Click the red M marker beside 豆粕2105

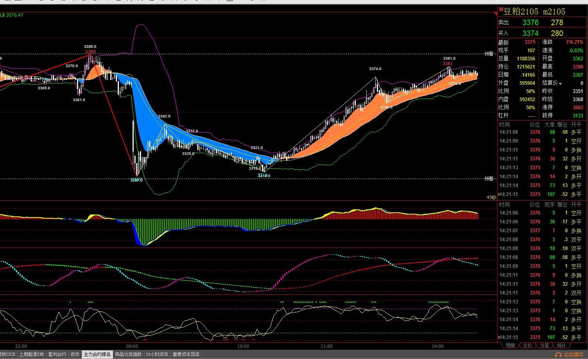click(x=501, y=10)
